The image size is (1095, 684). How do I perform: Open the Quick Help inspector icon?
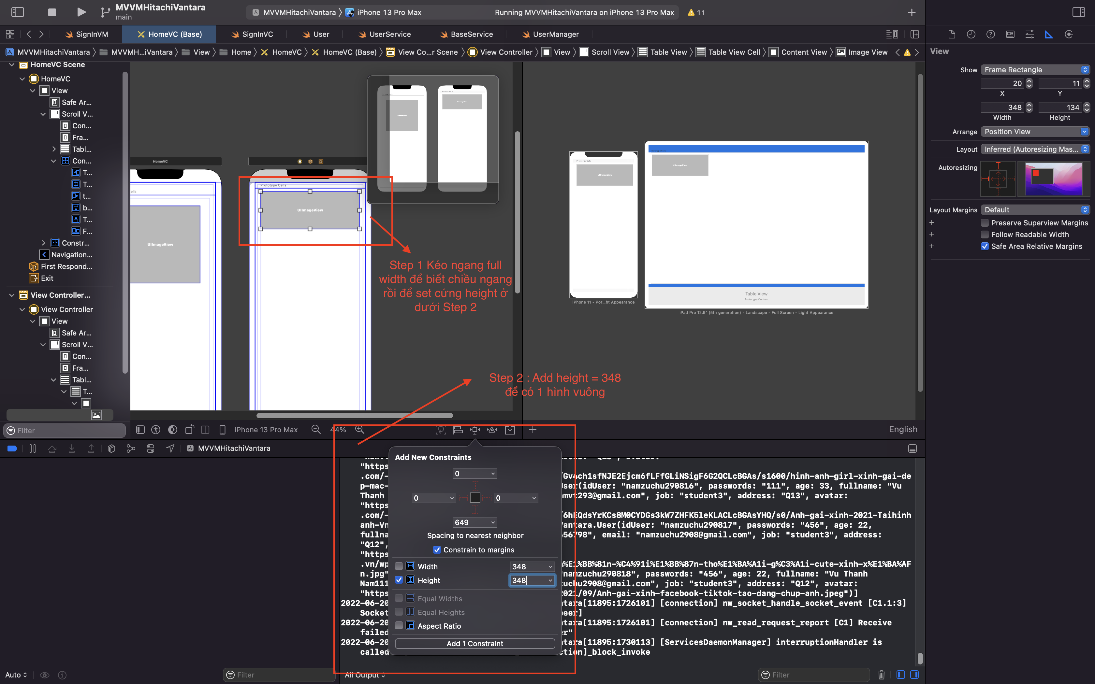pos(990,35)
